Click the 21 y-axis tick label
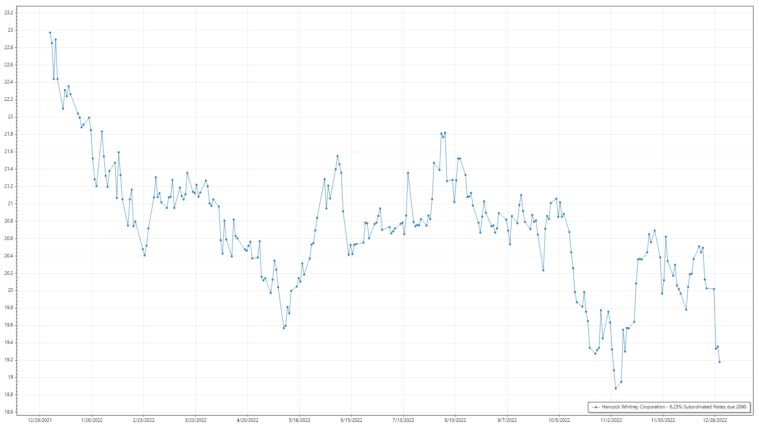This screenshot has height=427, width=759. coord(10,204)
